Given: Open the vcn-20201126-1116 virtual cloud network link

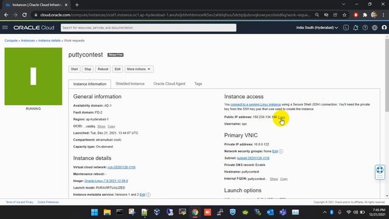Looking at the screenshot, I should (122, 167).
